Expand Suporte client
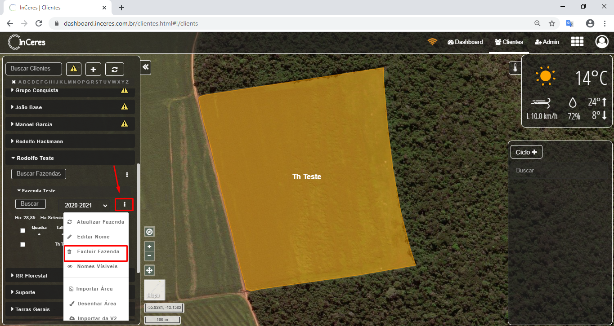This screenshot has height=326, width=614. pos(34,292)
